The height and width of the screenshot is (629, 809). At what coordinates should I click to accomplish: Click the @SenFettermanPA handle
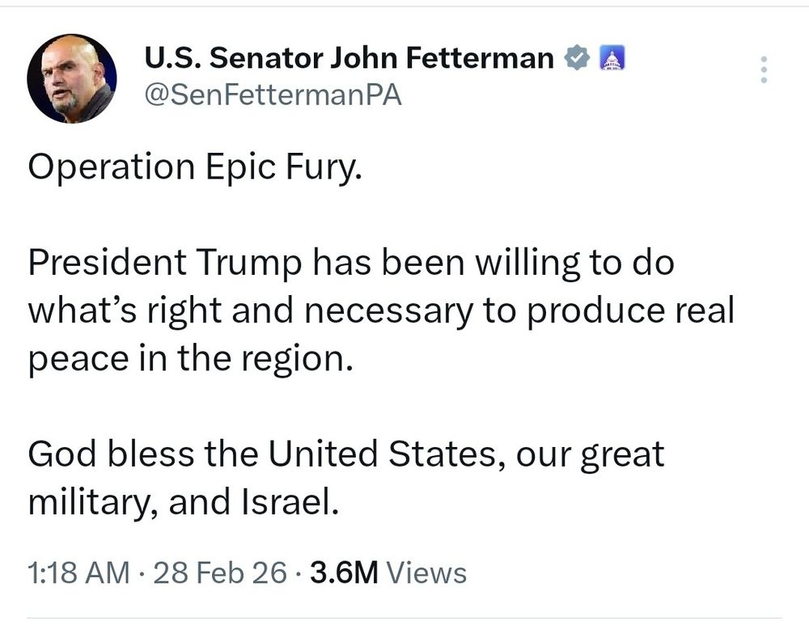[x=273, y=95]
